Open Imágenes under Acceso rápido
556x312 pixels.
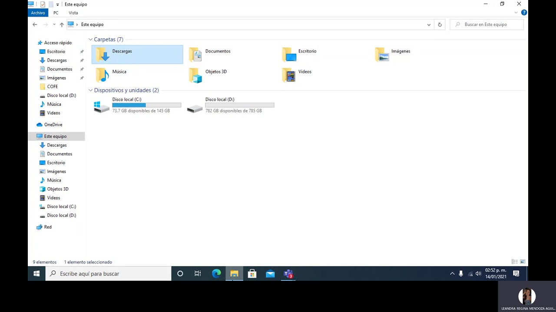tap(56, 78)
